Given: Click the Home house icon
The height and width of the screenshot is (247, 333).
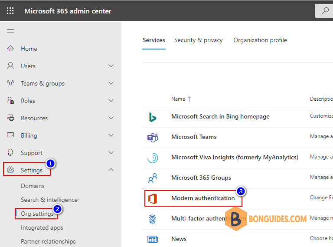Looking at the screenshot, I should (10, 49).
